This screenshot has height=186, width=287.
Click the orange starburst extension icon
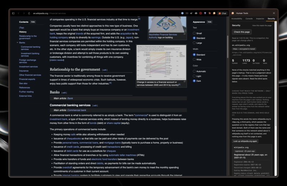(x=210, y=13)
